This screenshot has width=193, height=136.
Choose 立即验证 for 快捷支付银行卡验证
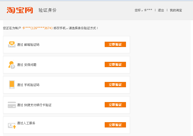[x=115, y=105]
